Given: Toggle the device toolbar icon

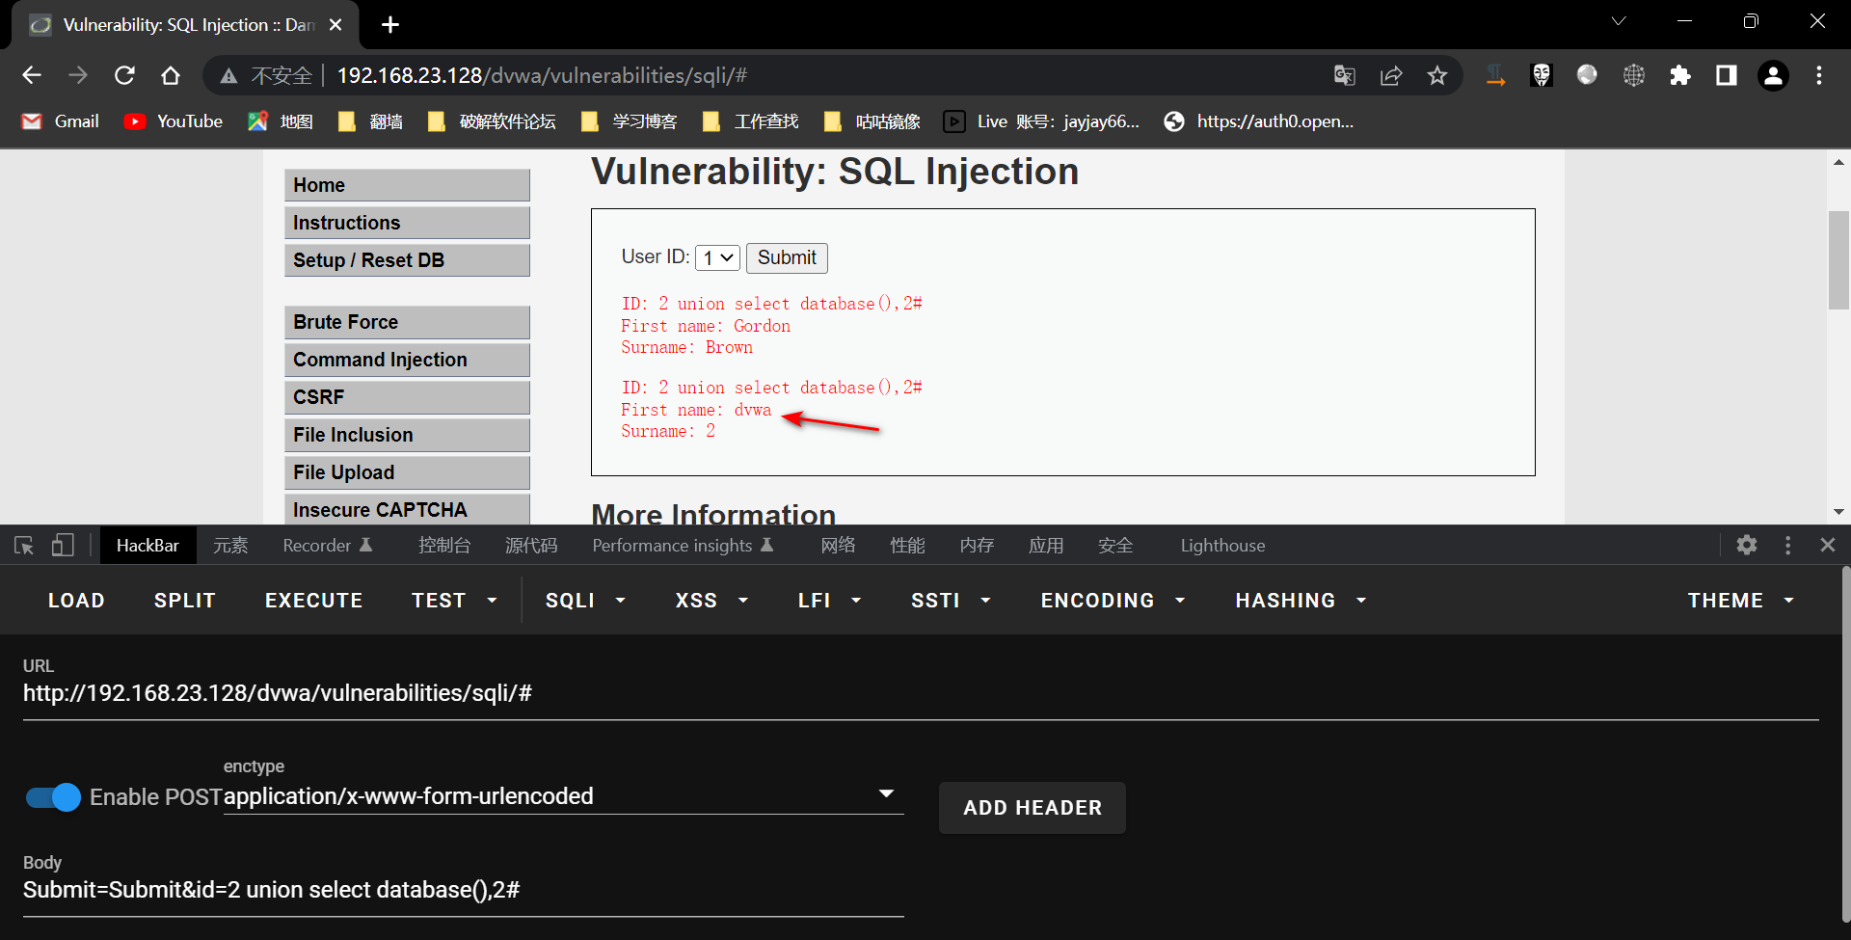Looking at the screenshot, I should (63, 546).
